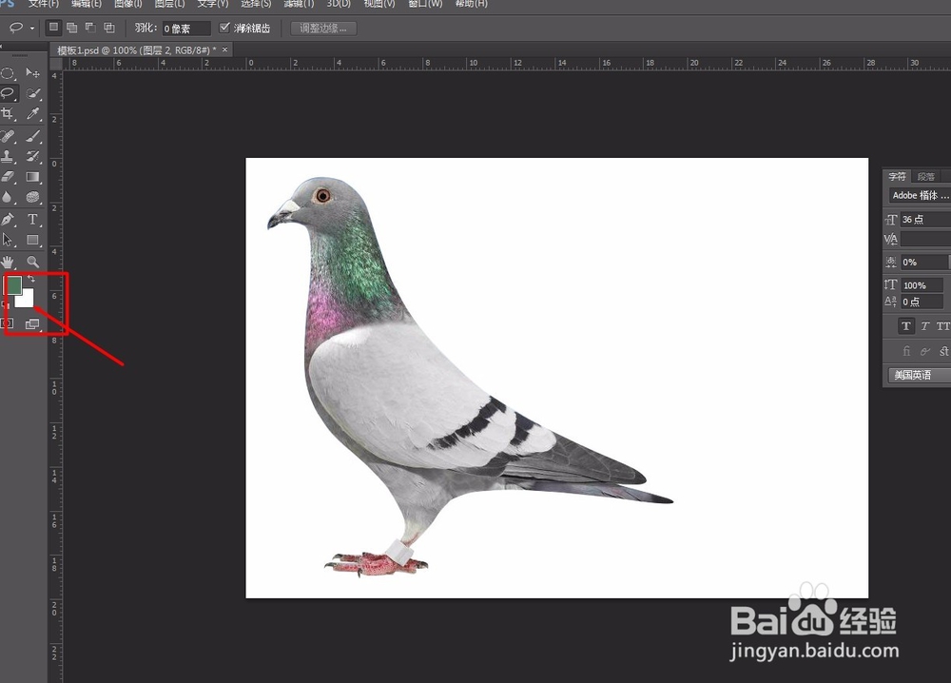Choose Add to Selection mode
951x683 pixels.
point(71,28)
